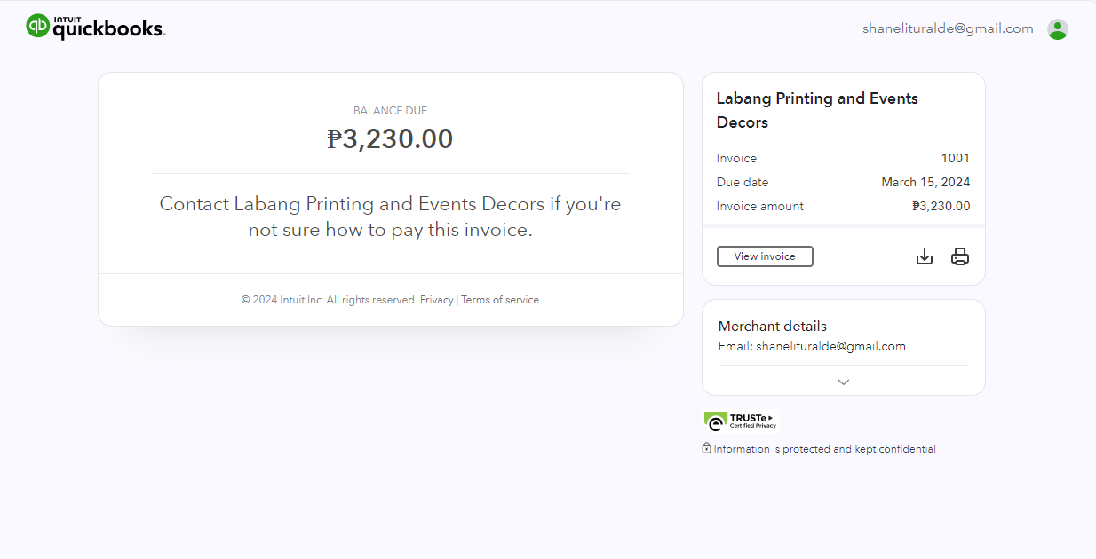Download the invoice using the download icon
1096x559 pixels.
[x=925, y=257]
